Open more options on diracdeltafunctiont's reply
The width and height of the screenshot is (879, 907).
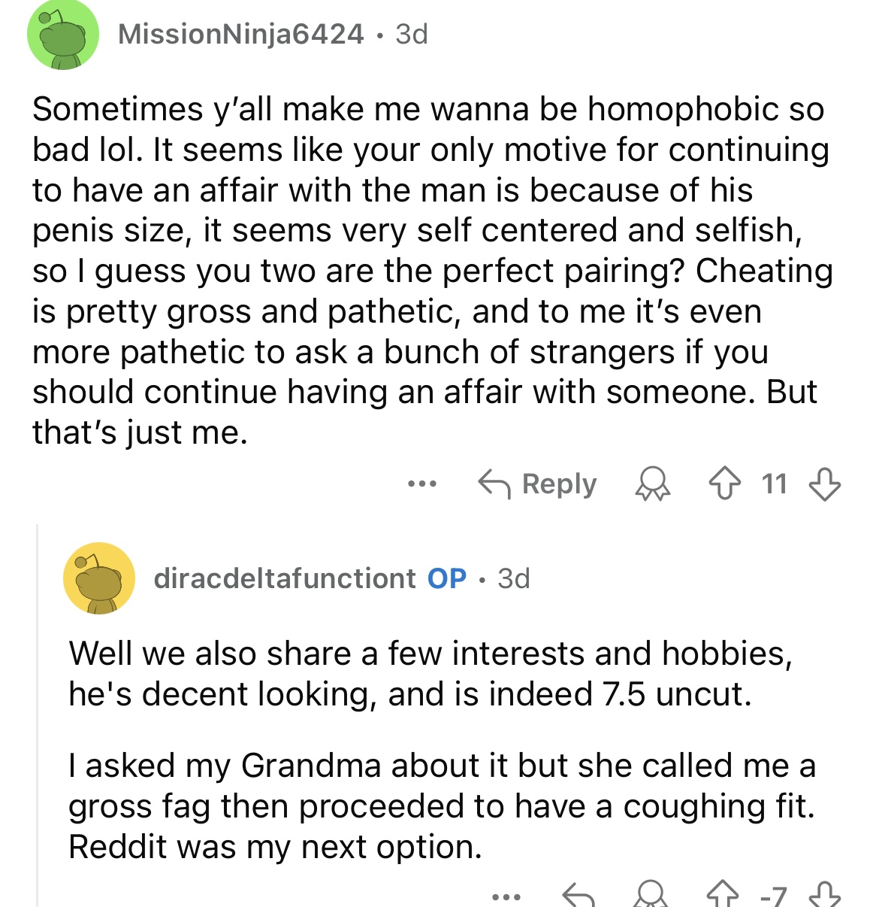pyautogui.click(x=506, y=896)
